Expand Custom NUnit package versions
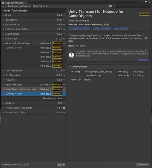Screen dimensions: 152x168 (4, 25)
